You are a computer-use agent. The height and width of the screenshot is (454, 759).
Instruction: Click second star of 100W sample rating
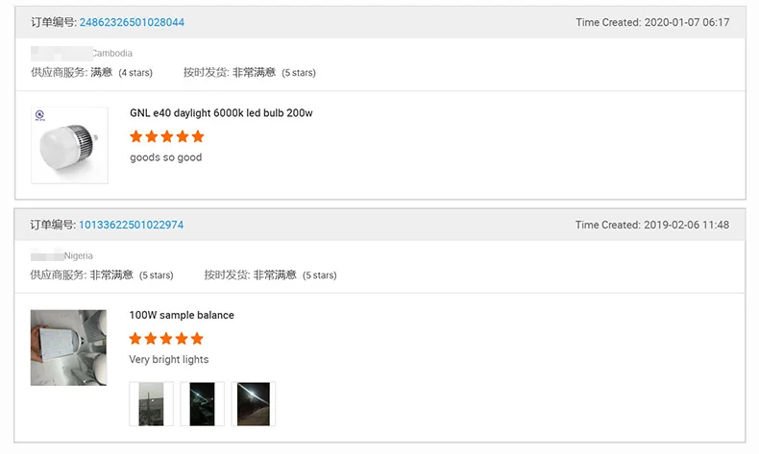click(x=151, y=339)
